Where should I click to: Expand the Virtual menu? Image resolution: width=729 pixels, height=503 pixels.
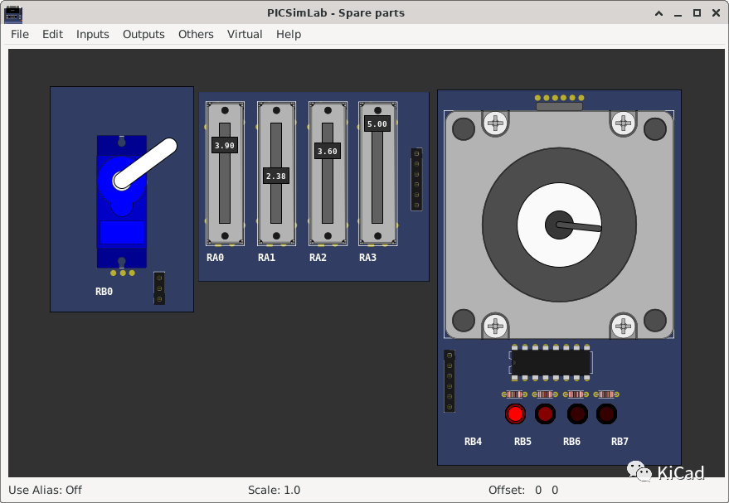click(245, 34)
